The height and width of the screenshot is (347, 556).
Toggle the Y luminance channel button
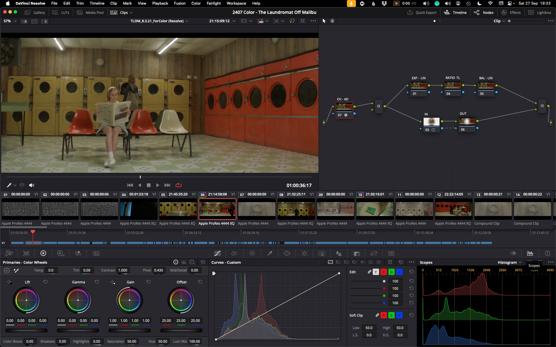coord(376,272)
